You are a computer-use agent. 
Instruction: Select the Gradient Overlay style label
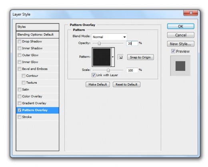point(34,103)
